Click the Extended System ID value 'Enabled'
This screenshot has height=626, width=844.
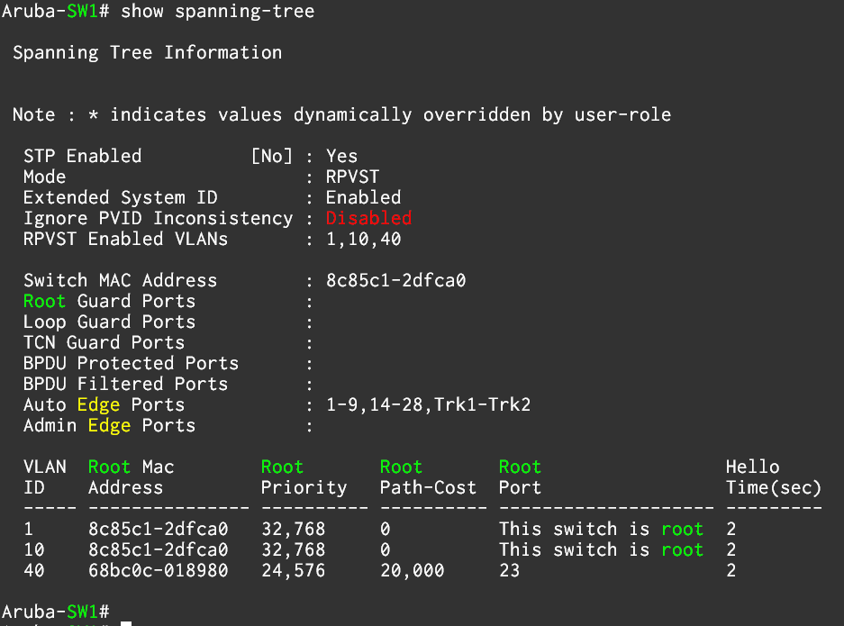coord(363,197)
